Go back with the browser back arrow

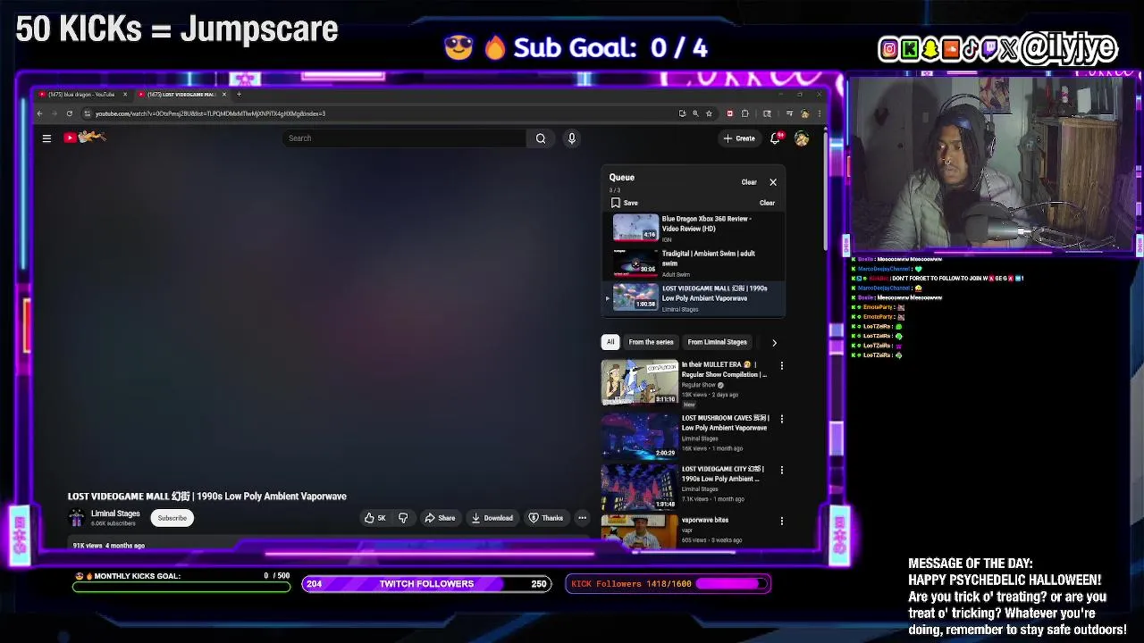tap(39, 113)
